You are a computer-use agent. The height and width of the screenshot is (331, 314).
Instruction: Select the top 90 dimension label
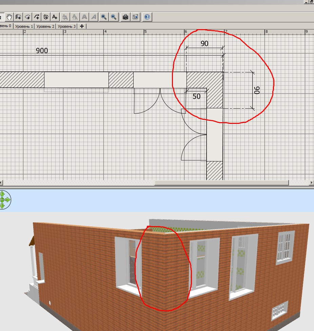pyautogui.click(x=204, y=43)
